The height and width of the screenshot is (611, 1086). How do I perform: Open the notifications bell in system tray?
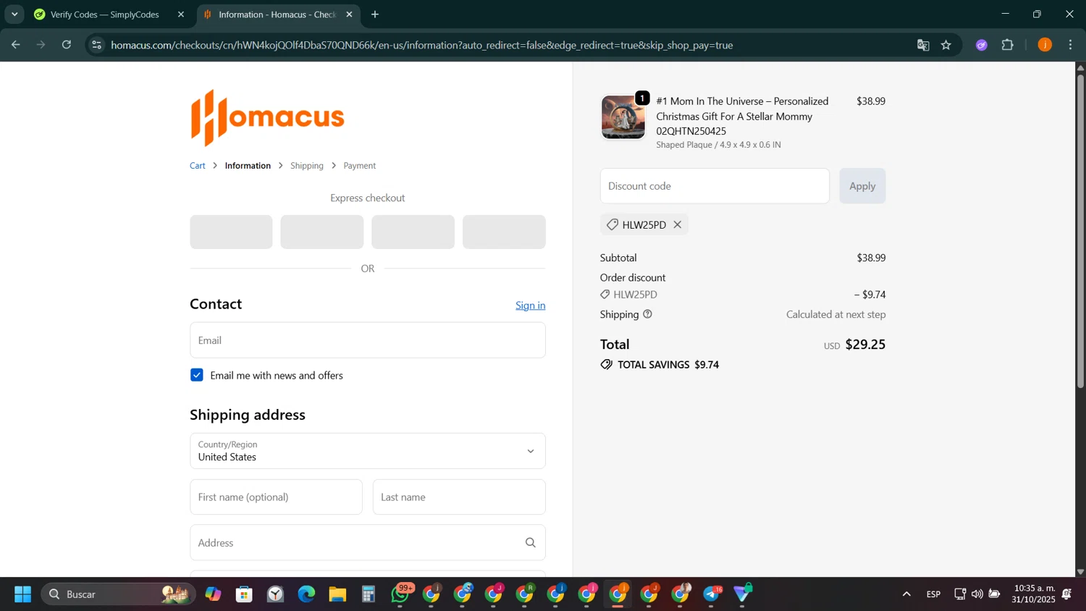1066,594
